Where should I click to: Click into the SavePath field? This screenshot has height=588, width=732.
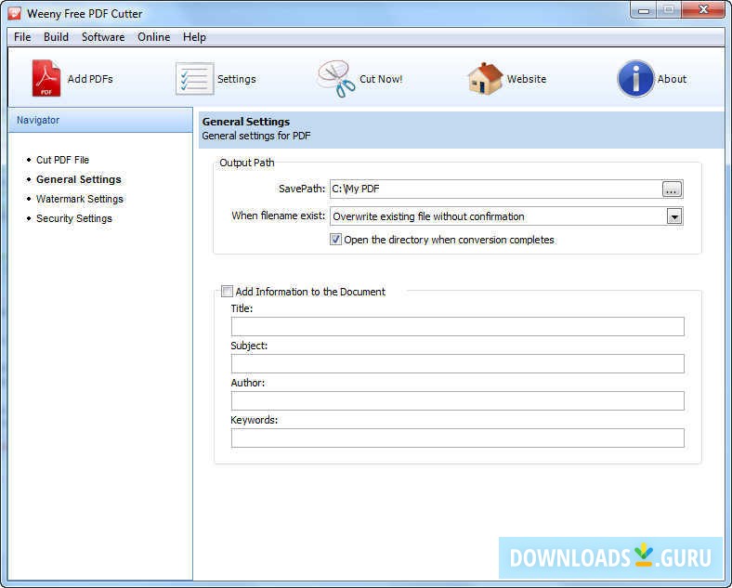click(495, 189)
